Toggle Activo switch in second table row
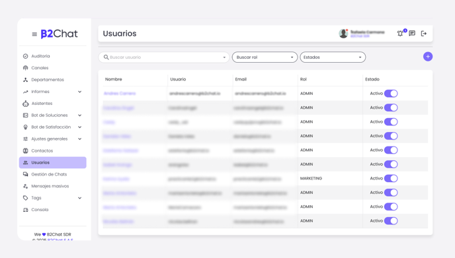This screenshot has height=258, width=455. pyautogui.click(x=391, y=108)
